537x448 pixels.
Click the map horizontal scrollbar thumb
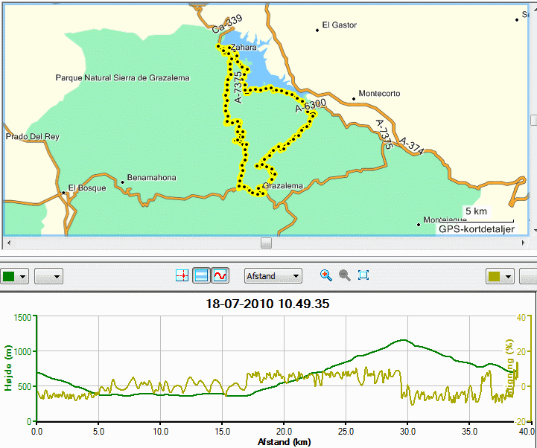(266, 243)
